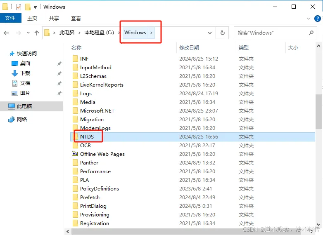
Task: Open the 文件 ribbon menu
Action: coord(10,18)
